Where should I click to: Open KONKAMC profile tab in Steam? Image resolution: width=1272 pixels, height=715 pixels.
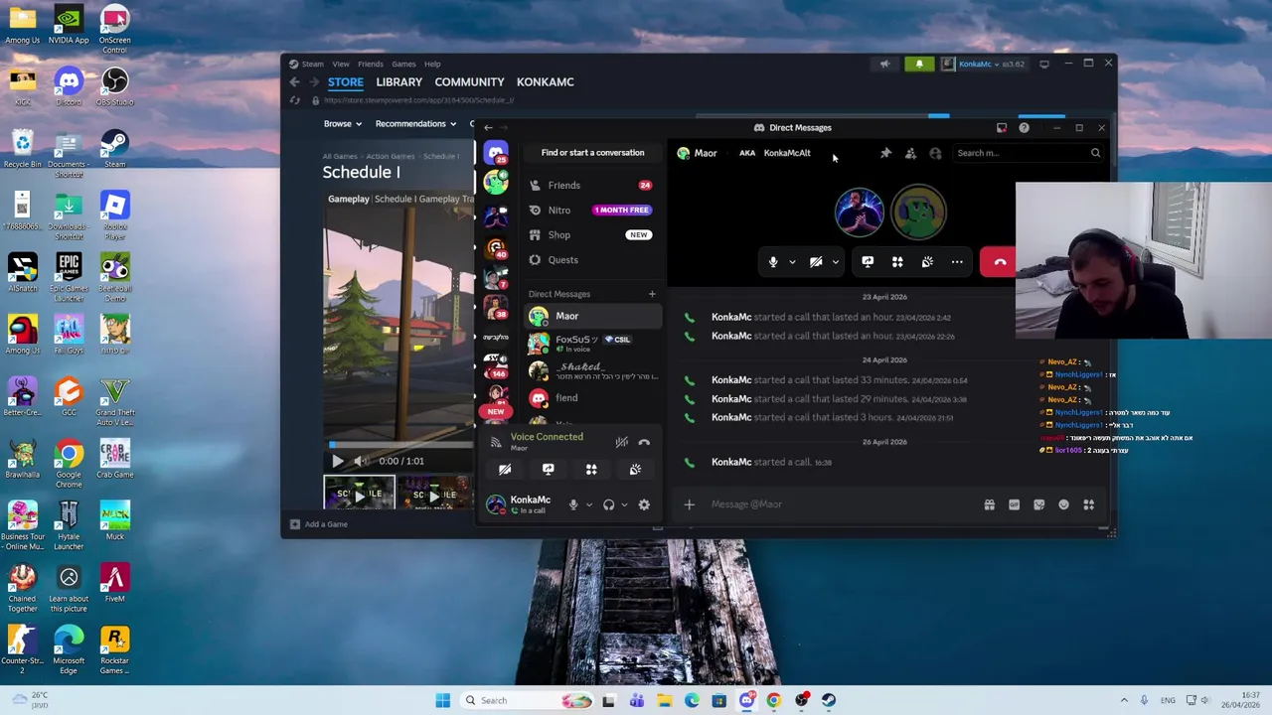tap(545, 82)
